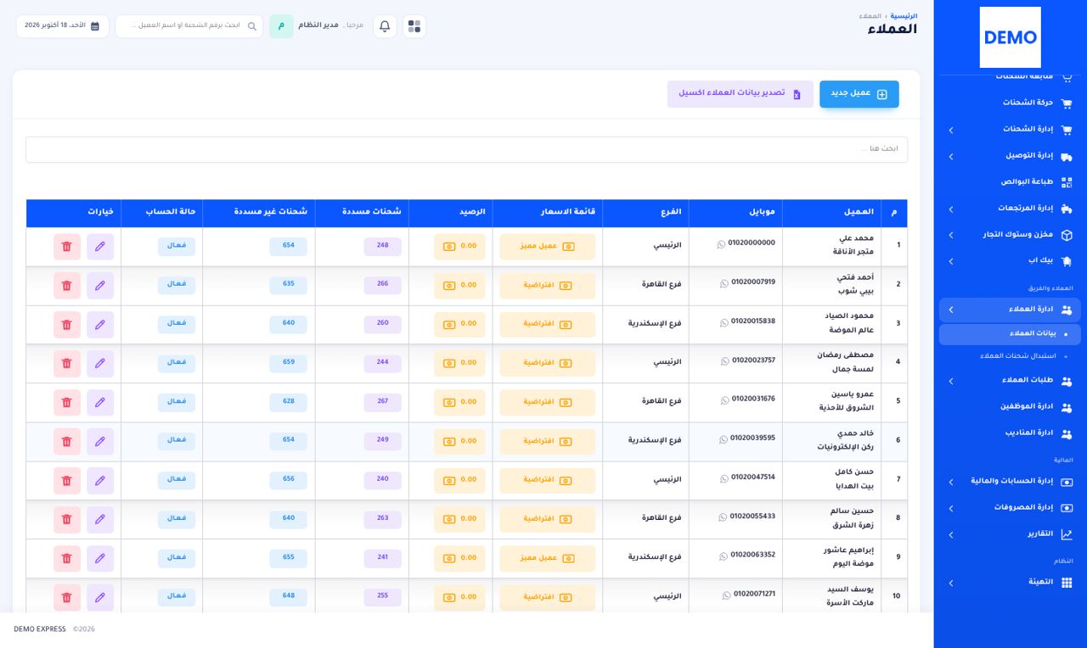Edit customer عمرو ياسين row
The image size is (1087, 648).
100,402
